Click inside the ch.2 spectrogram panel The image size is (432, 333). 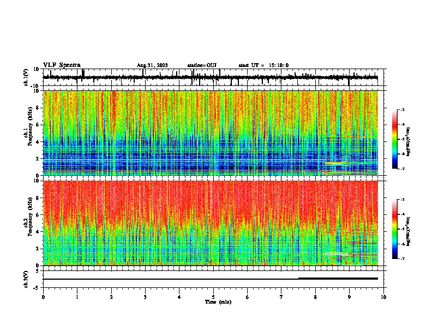tap(211, 223)
